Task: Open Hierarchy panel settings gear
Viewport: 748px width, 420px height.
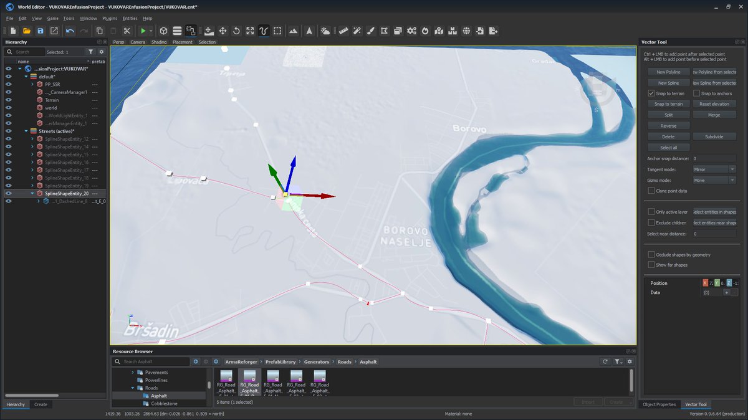Action: 101,52
